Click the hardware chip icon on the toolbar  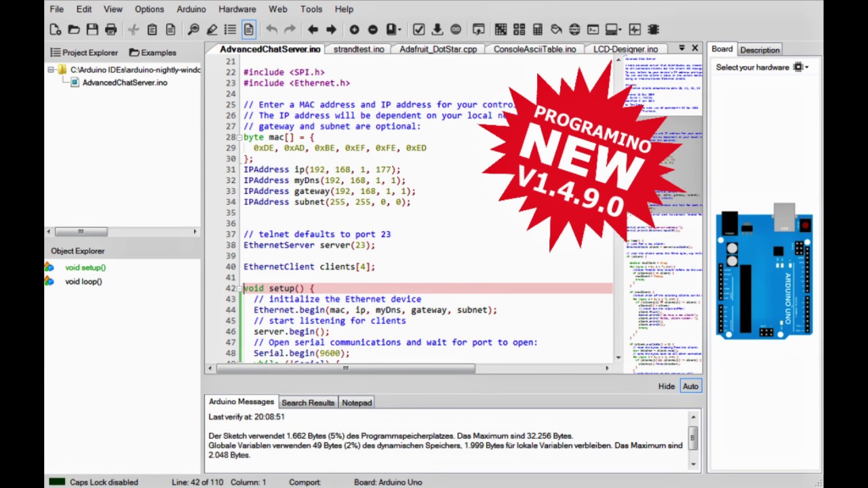tap(653, 29)
